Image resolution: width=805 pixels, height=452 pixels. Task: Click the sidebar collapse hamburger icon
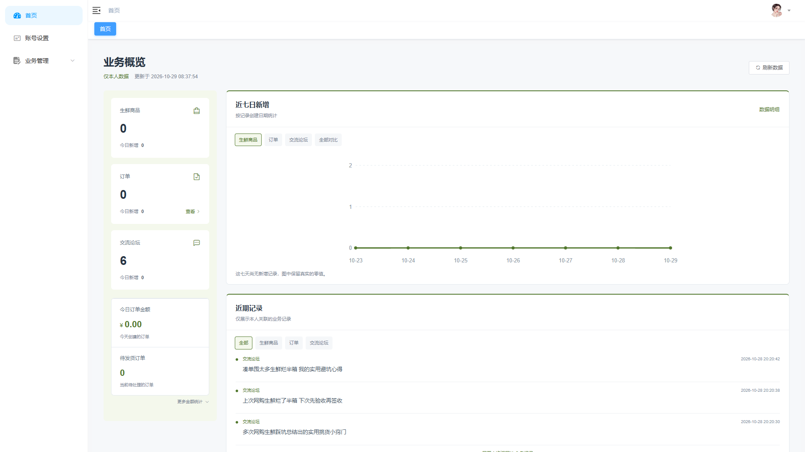pos(96,10)
